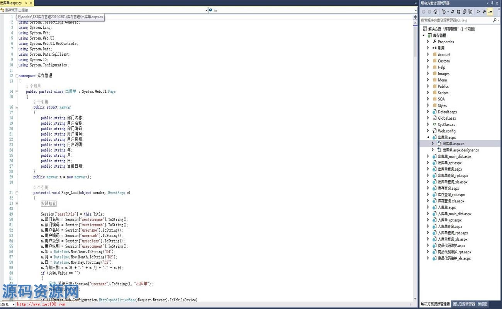Select 入库单.aspx file
The image size is (502, 309).
click(x=447, y=207)
